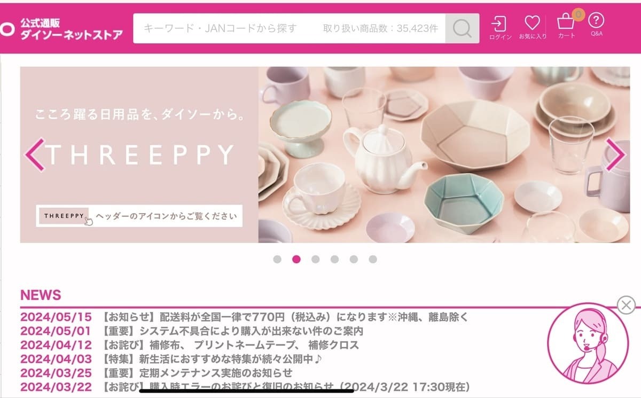Open the chat support operator avatar
Screen dimensions: 641x398
coord(588,344)
